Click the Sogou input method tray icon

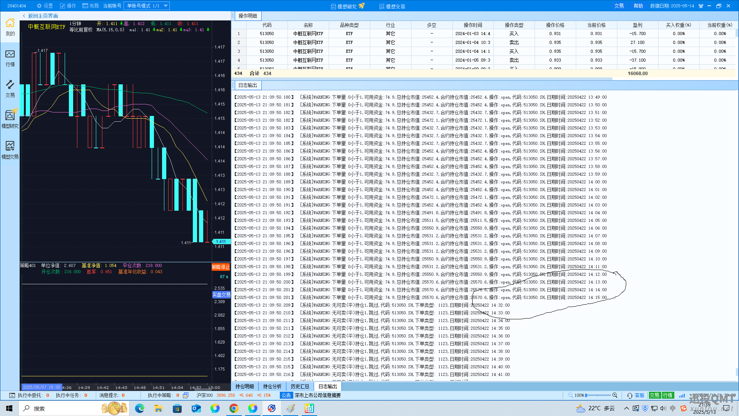(683, 408)
